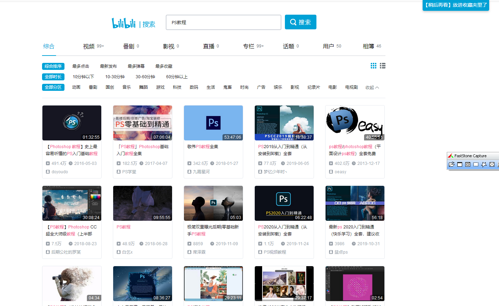This screenshot has height=306, width=499.
Task: Click play count icon next to 7.5万
Action: coord(48,243)
